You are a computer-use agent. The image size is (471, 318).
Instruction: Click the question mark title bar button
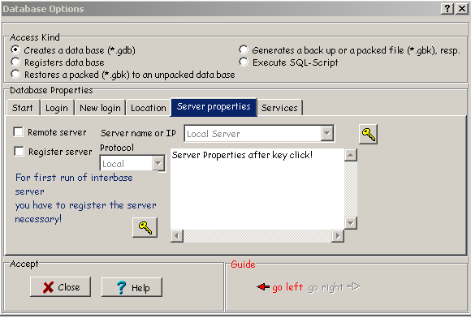click(x=447, y=9)
